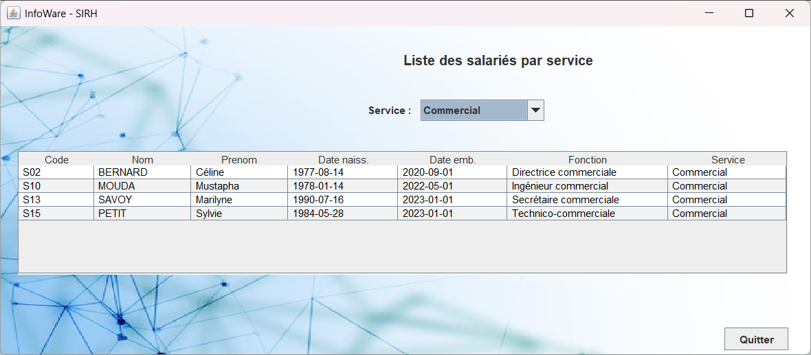Image resolution: width=811 pixels, height=355 pixels.
Task: Click Ingénieur commercial function cell
Action: point(588,186)
